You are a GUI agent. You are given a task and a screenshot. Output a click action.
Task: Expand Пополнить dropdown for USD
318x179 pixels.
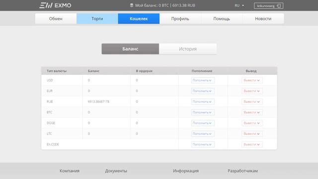click(203, 81)
